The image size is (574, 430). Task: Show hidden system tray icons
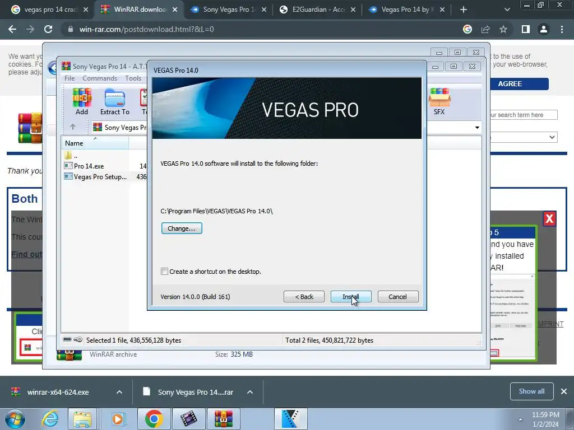pos(520,419)
